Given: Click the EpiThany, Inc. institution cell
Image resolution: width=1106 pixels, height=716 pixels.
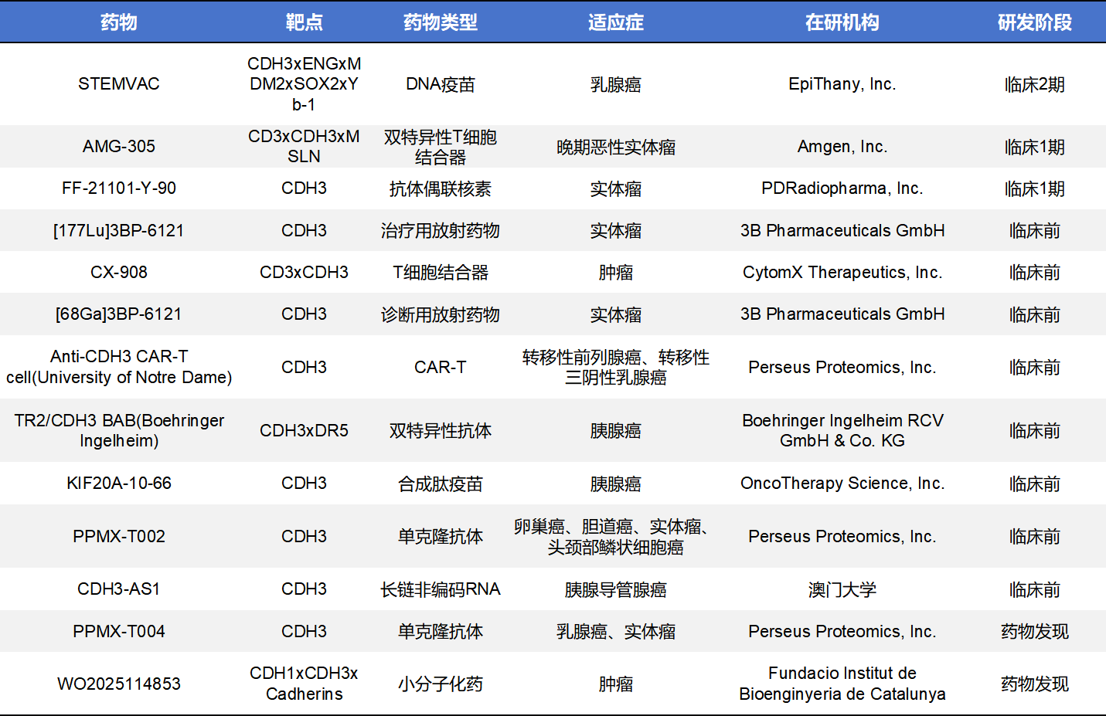Looking at the screenshot, I should [842, 84].
